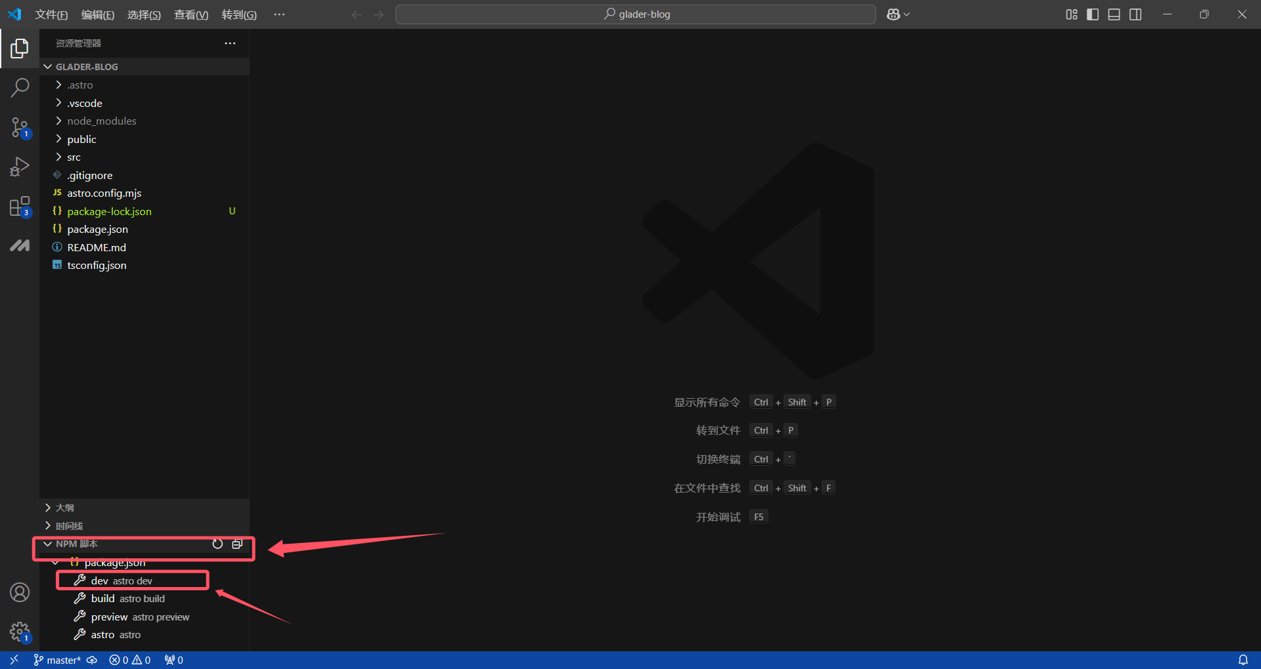Refresh the NPM scripts list

click(x=217, y=544)
